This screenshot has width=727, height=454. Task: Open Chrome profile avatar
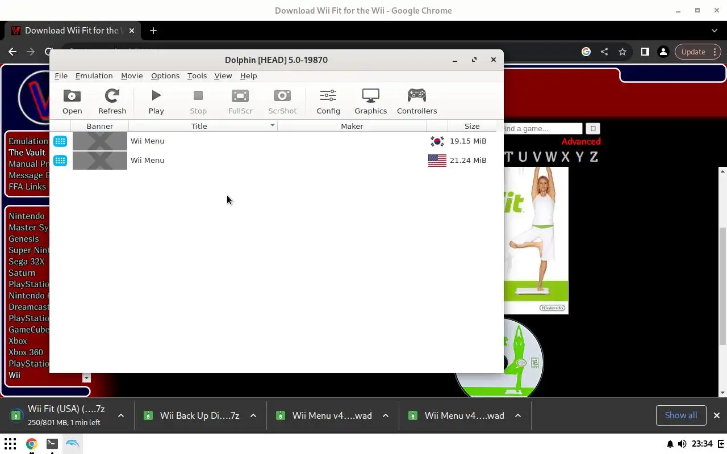click(663, 52)
